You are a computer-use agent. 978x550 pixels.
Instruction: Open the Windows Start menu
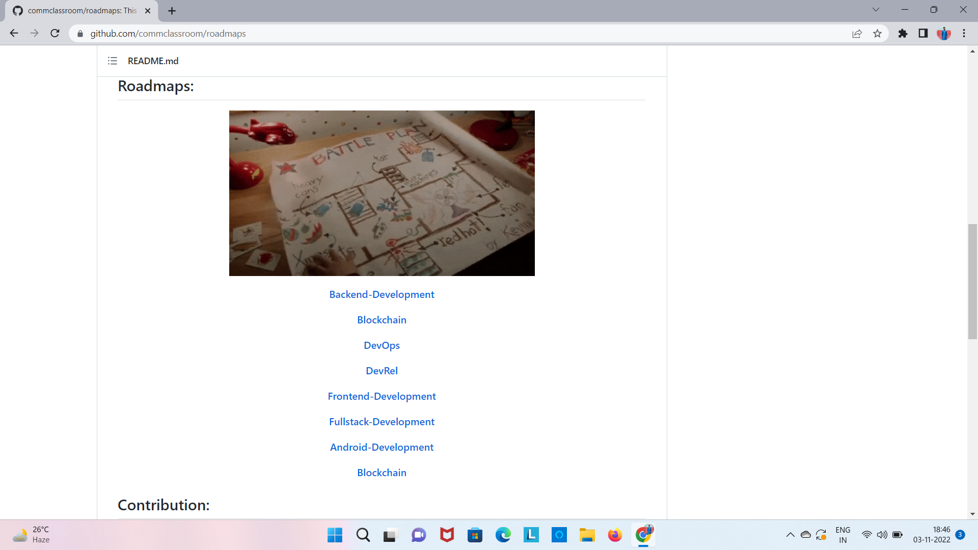[334, 535]
